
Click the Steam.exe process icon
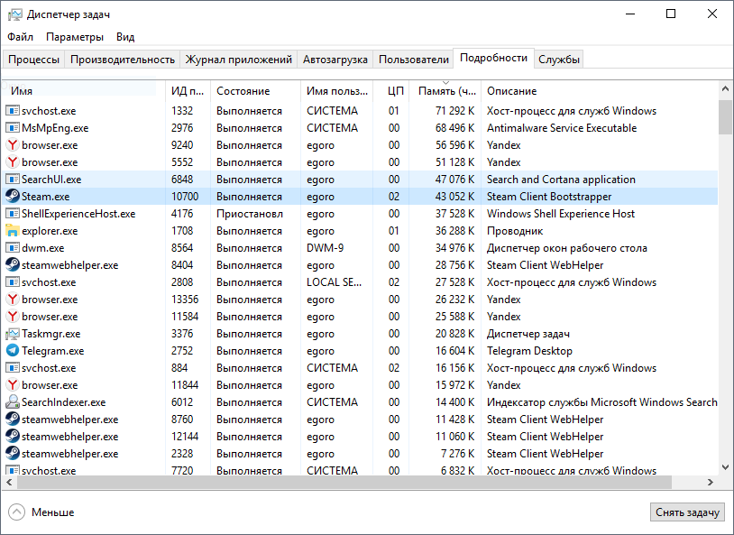[x=13, y=197]
